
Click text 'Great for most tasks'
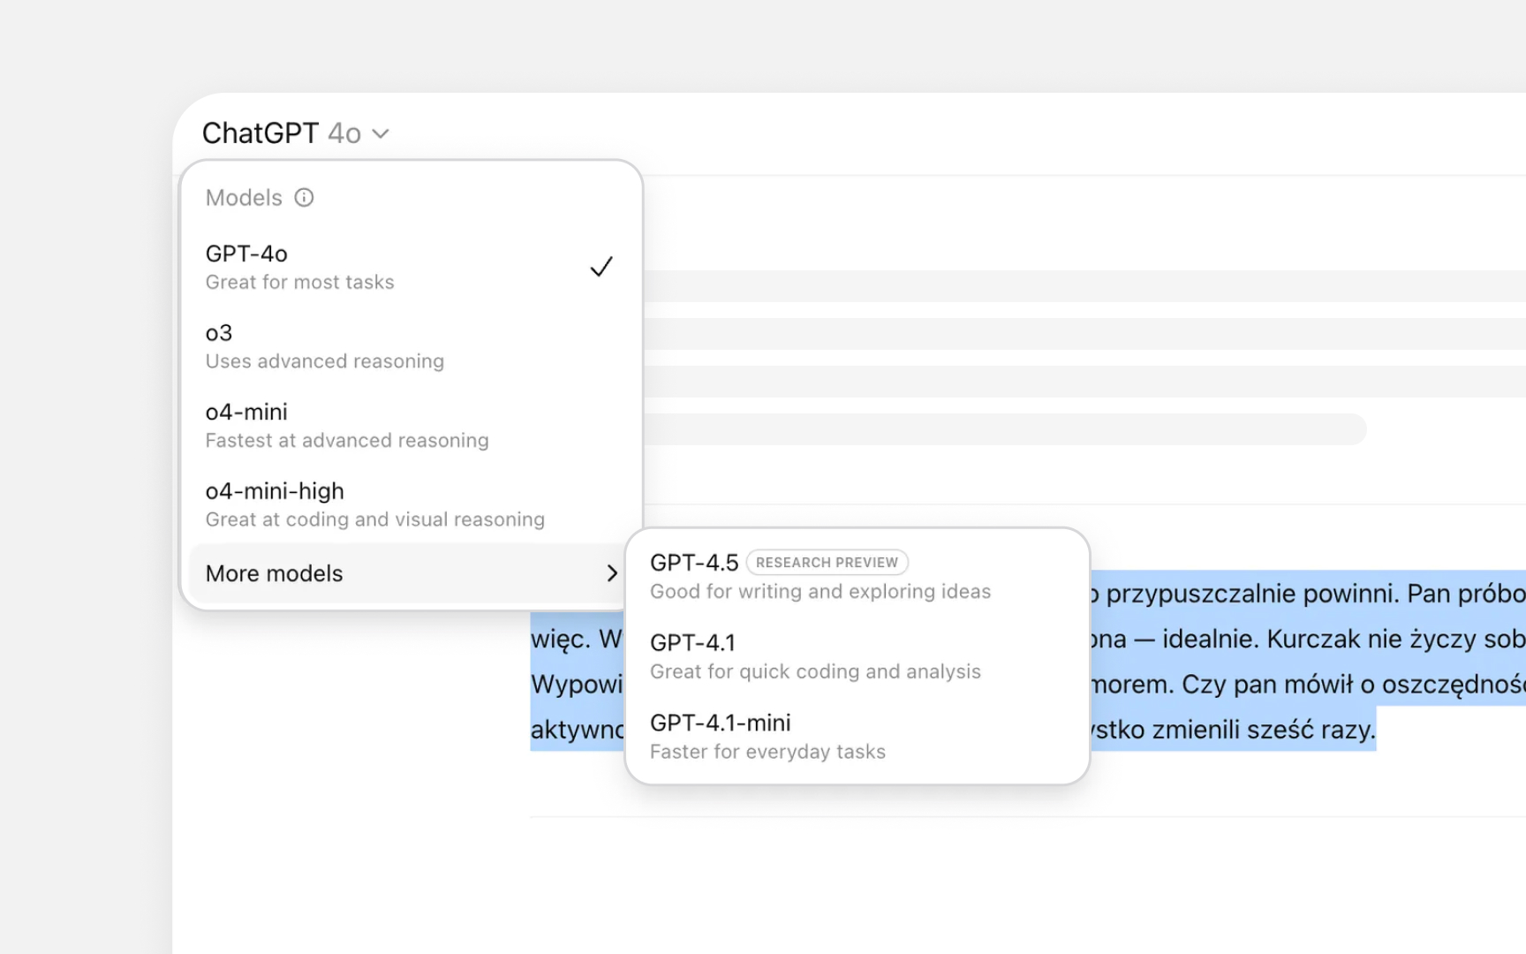pyautogui.click(x=300, y=283)
